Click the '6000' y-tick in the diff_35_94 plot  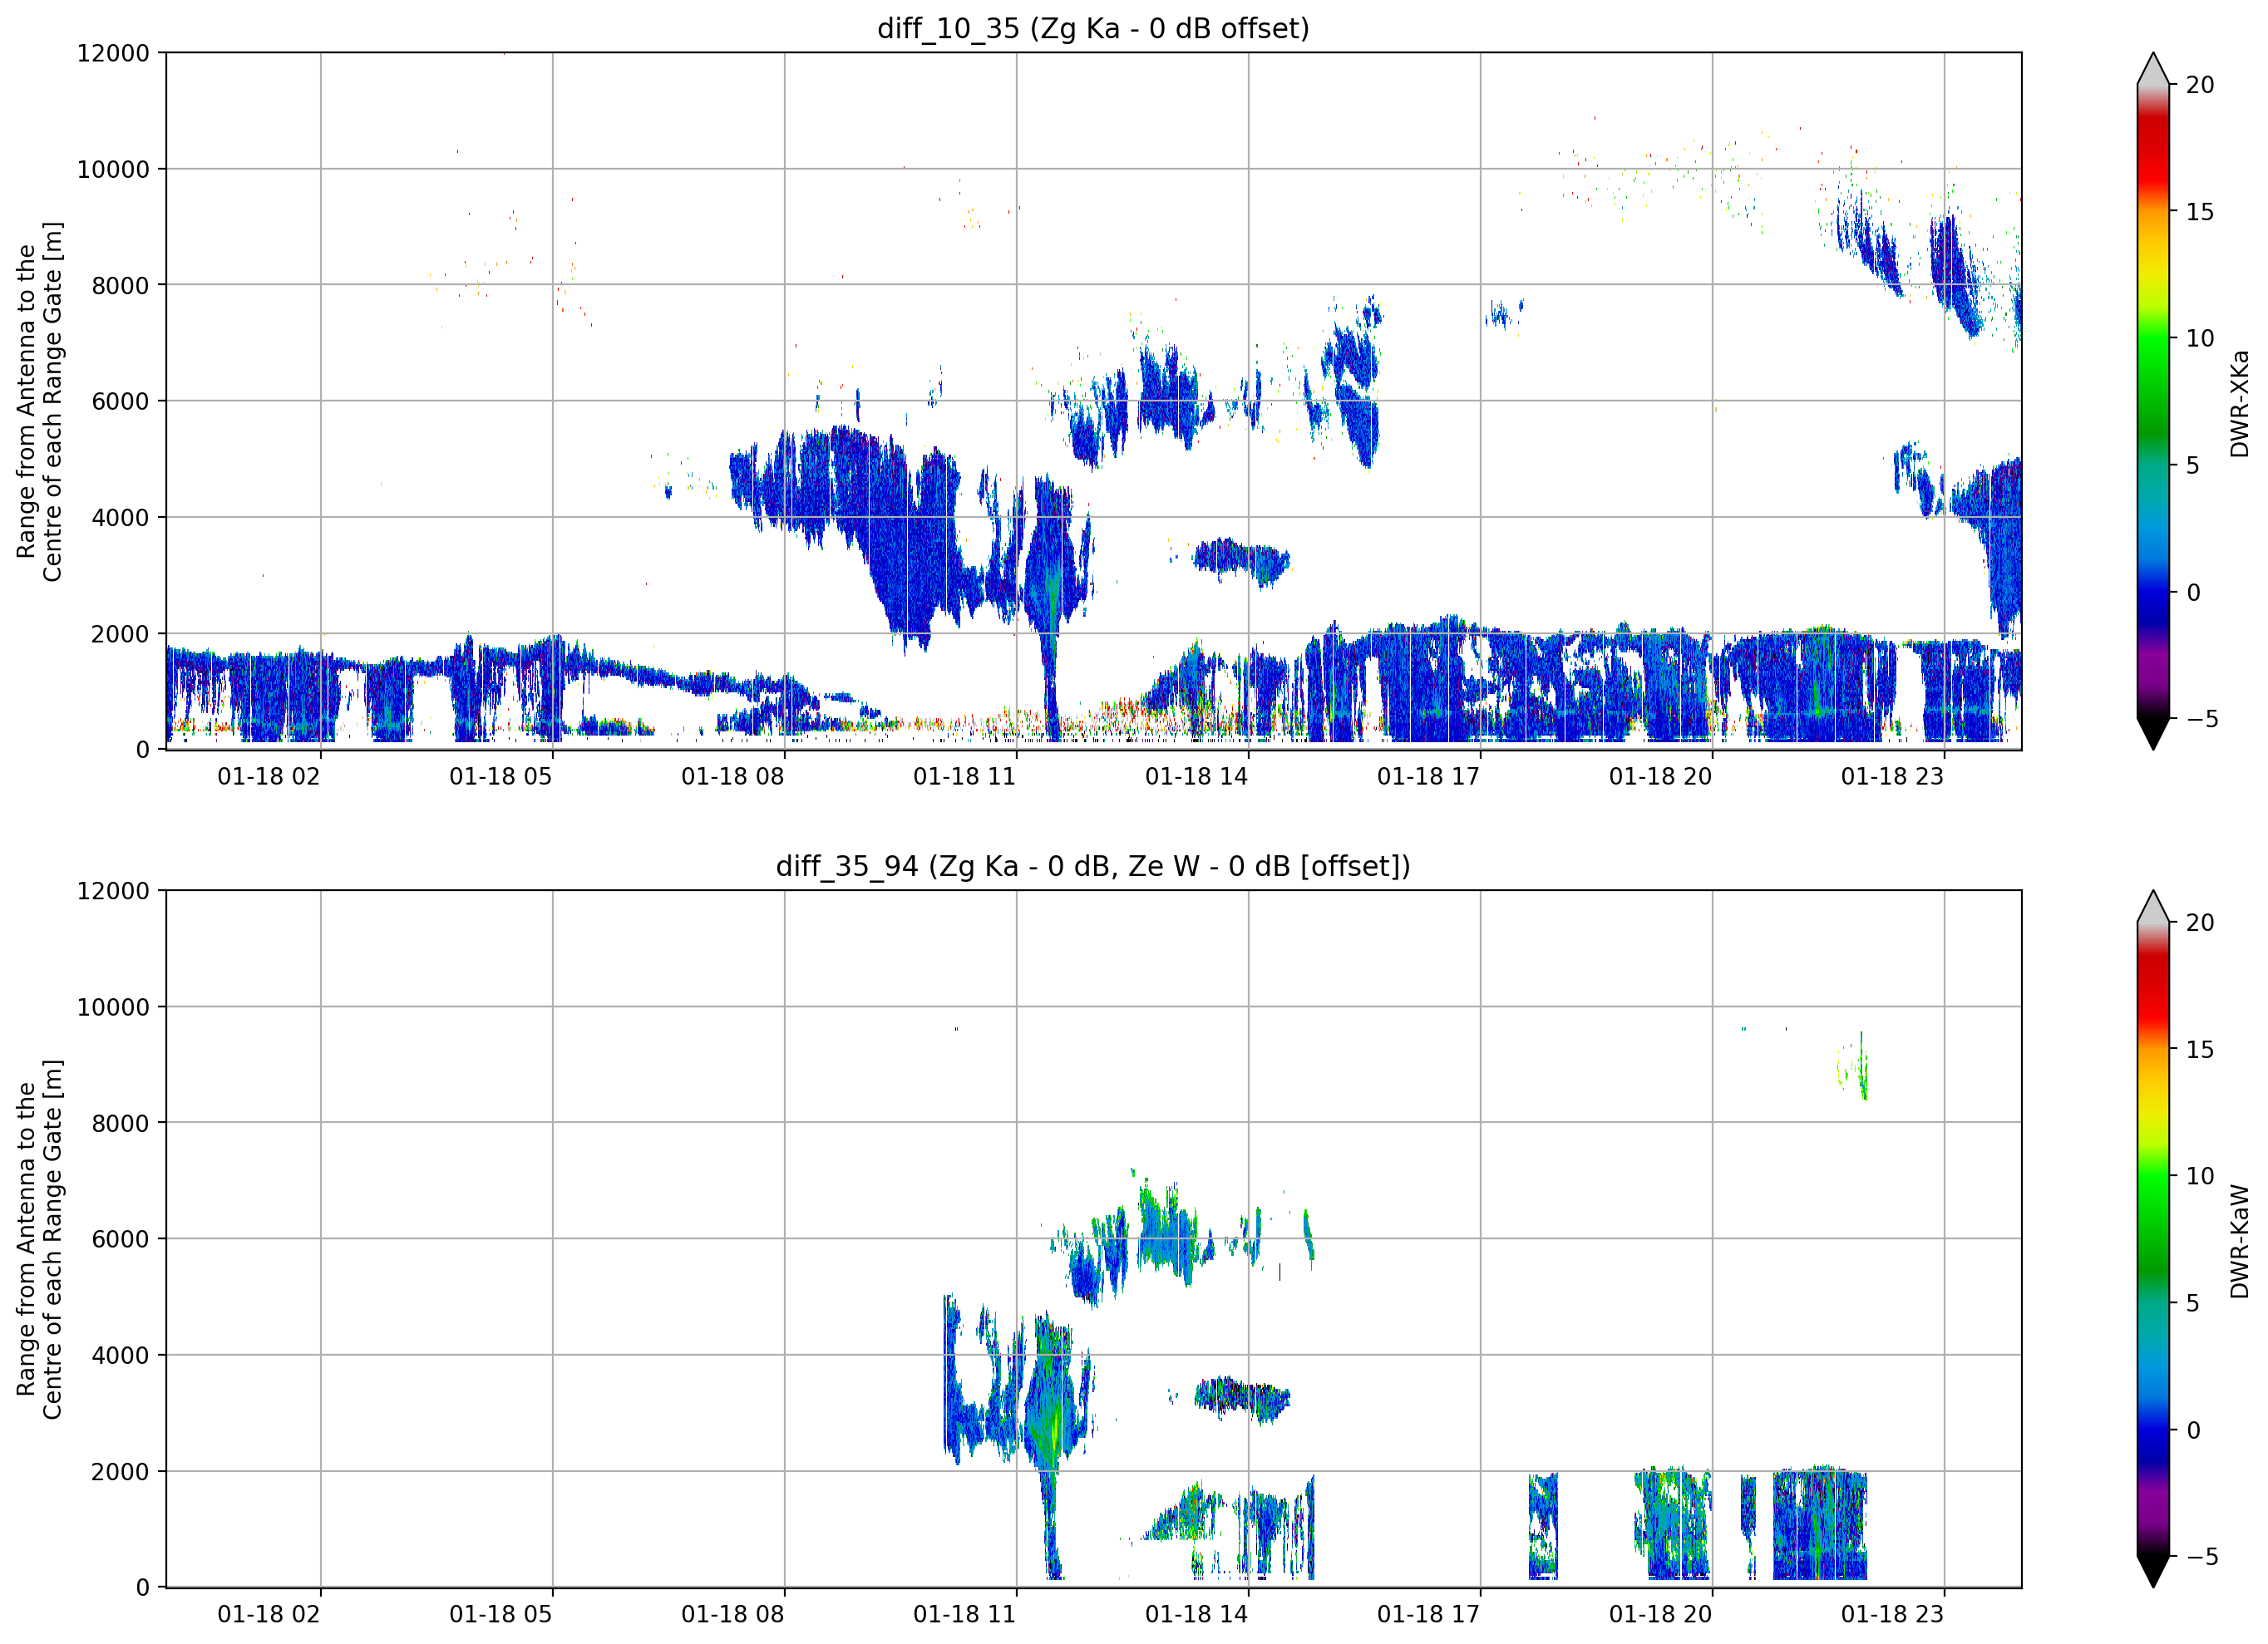coord(120,1240)
